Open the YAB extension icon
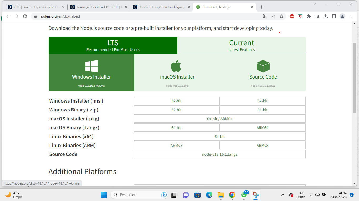Image resolution: width=359 pixels, height=201 pixels. tap(292, 16)
